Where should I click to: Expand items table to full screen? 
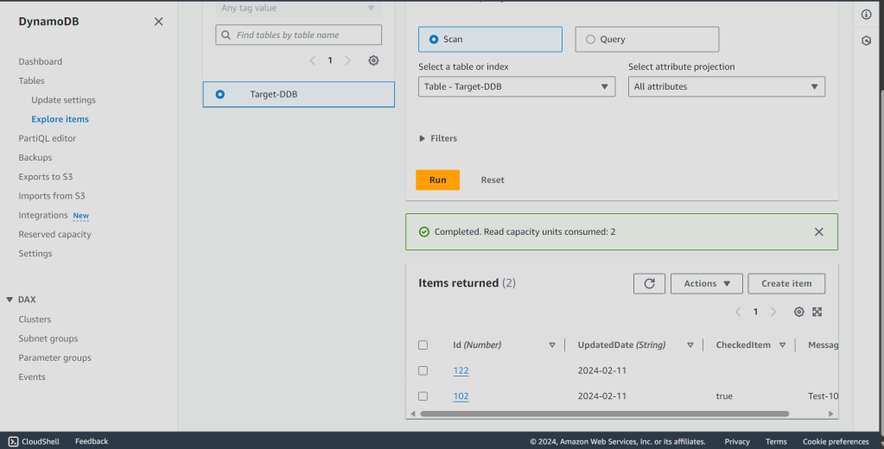coord(817,312)
